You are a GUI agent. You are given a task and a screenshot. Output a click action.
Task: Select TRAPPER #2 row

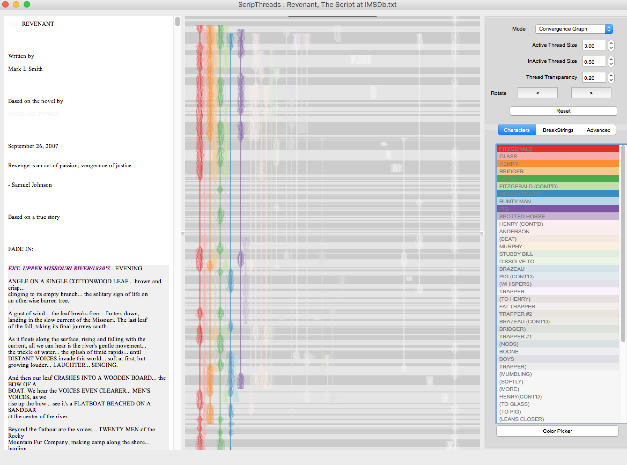[x=558, y=314]
